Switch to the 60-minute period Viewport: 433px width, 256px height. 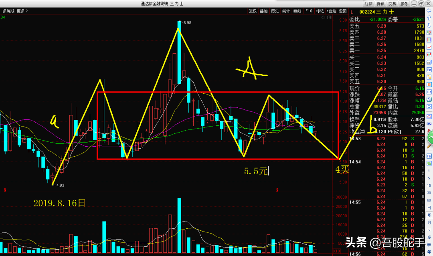[429, 200]
